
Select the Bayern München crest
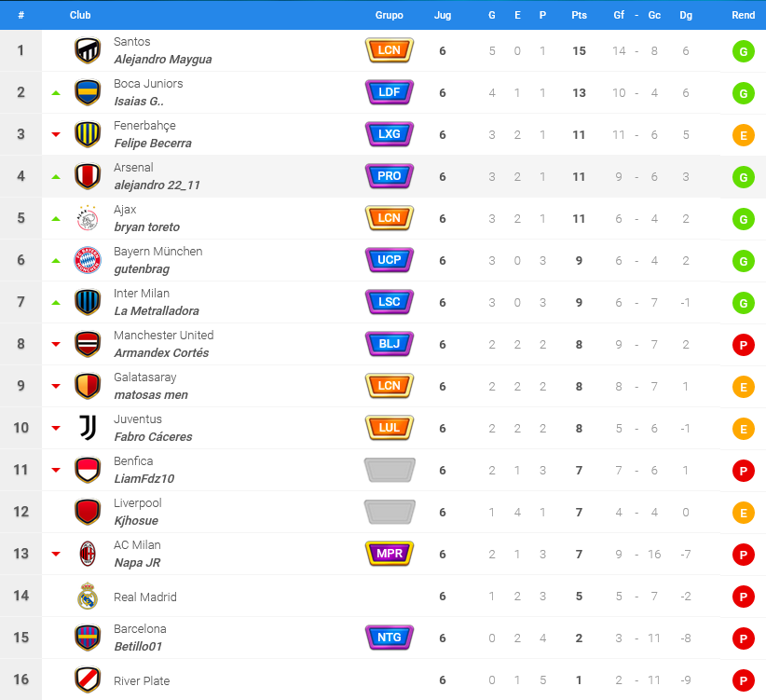[x=88, y=260]
